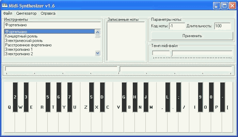Play black key labeled 0

(x=211, y=97)
